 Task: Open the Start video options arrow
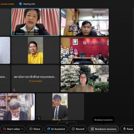pyautogui.click(x=22, y=129)
